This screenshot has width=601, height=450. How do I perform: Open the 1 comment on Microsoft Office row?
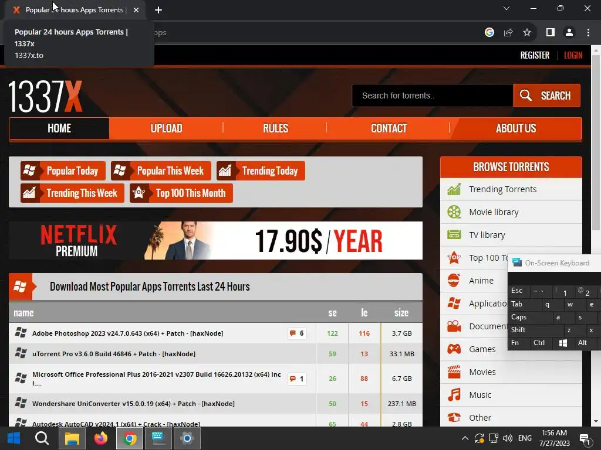297,379
